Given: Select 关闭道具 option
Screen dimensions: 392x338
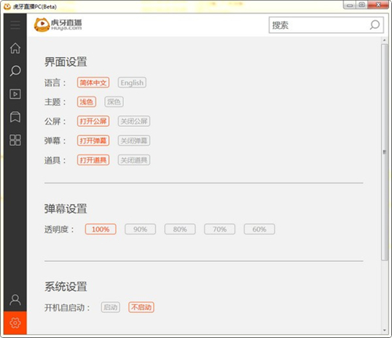Looking at the screenshot, I should (134, 160).
